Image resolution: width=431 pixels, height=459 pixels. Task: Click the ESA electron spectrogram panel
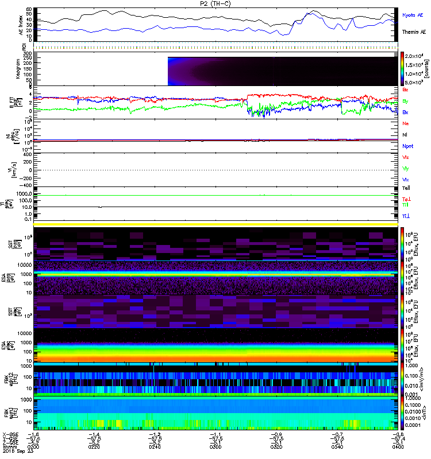pyautogui.click(x=215, y=345)
